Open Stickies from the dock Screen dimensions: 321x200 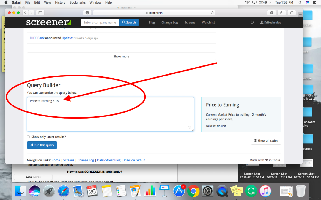[x=237, y=191]
